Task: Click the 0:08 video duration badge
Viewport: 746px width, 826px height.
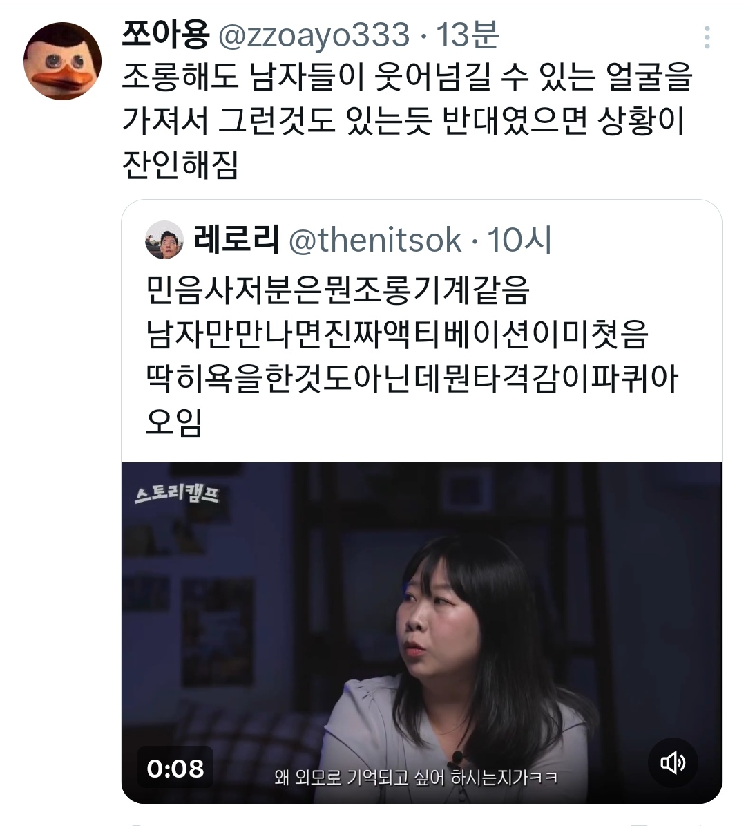Action: pyautogui.click(x=175, y=768)
